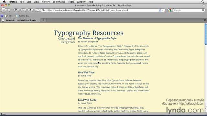Click the Edit pencil icon in the bookmarks bar

[6, 16]
